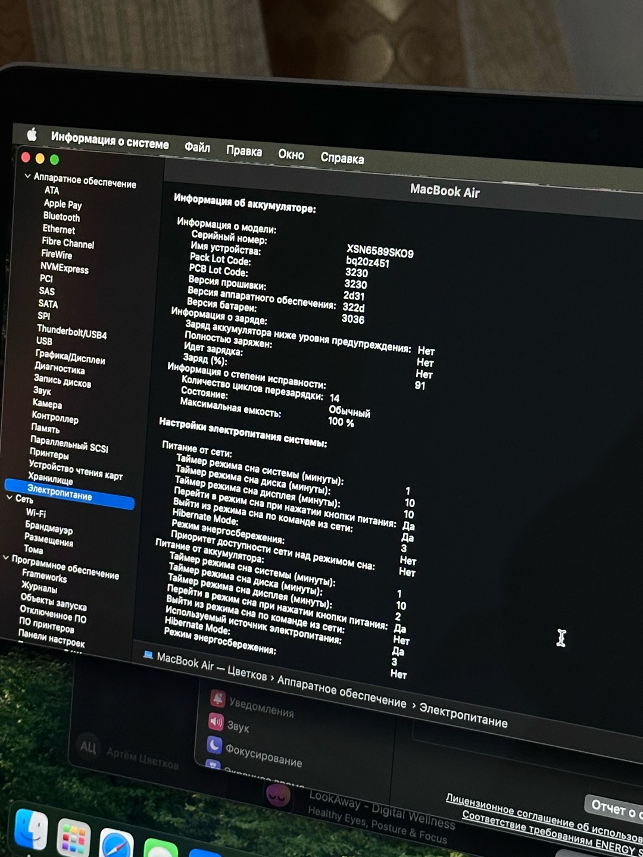
Task: Select SATA in the sidebar
Action: [x=48, y=304]
